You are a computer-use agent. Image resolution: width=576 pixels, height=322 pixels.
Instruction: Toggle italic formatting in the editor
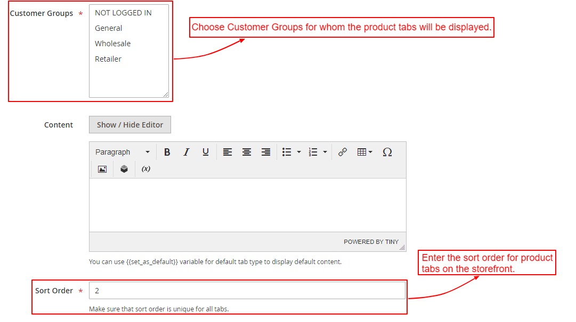coord(186,152)
